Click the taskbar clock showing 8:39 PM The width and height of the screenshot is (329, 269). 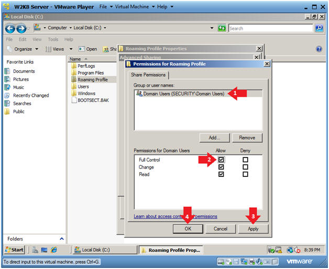pos(312,250)
